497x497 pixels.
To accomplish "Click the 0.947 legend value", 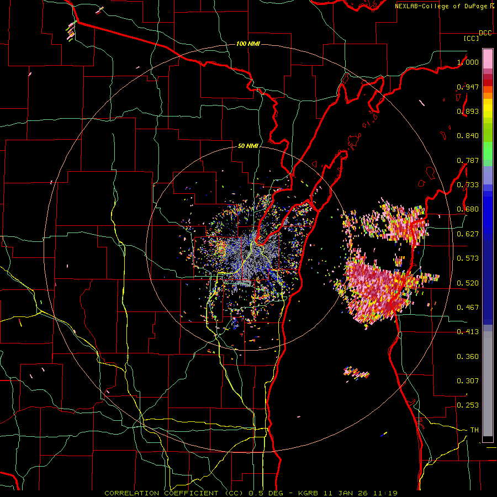I will click(468, 87).
